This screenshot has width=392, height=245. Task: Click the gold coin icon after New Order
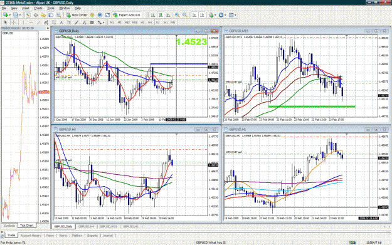[x=92, y=15]
